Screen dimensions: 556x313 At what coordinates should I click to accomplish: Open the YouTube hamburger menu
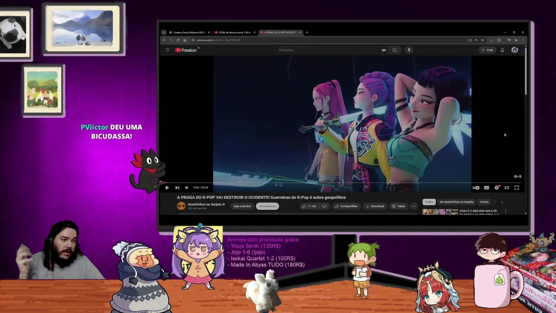coord(167,50)
